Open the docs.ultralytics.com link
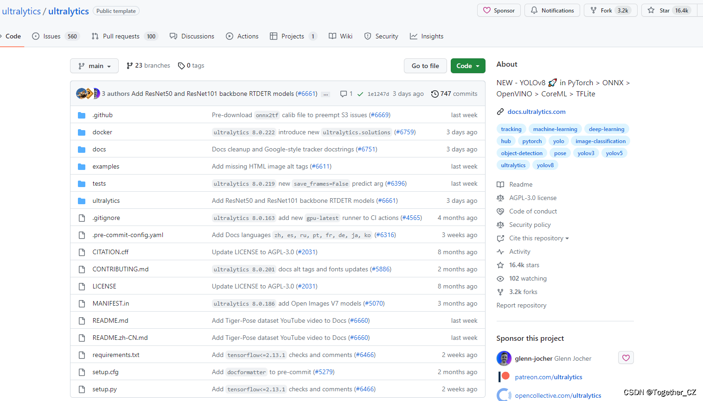Viewport: 703px width, 401px height. pos(537,112)
